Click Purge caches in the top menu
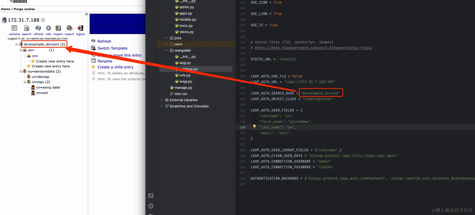475x215 pixels. (x=24, y=9)
